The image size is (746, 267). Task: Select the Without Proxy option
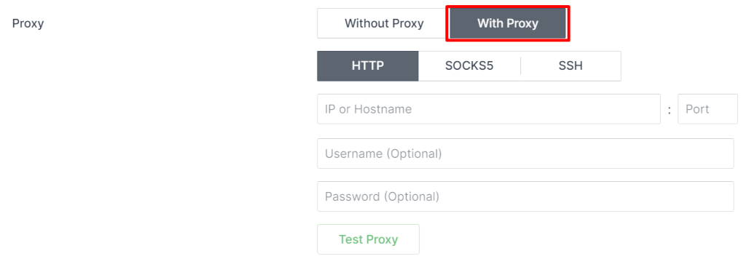[x=383, y=23]
